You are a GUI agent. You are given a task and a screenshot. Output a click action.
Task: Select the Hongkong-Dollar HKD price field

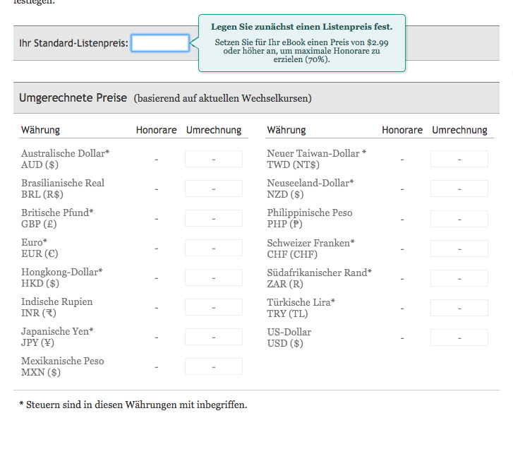click(213, 277)
